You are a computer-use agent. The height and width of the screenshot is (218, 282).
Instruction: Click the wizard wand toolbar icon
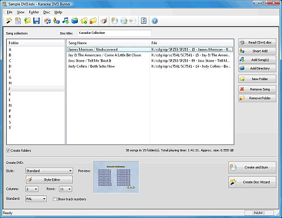(9, 20)
